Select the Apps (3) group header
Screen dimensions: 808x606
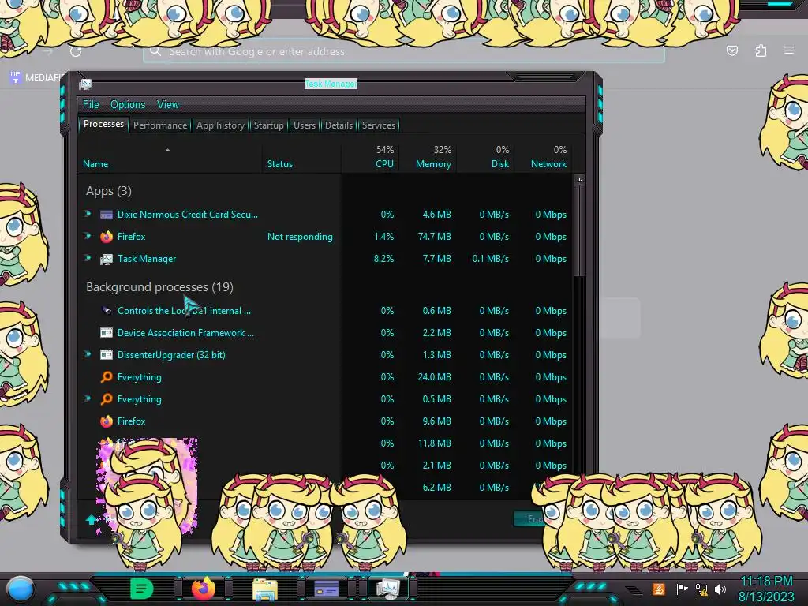109,191
